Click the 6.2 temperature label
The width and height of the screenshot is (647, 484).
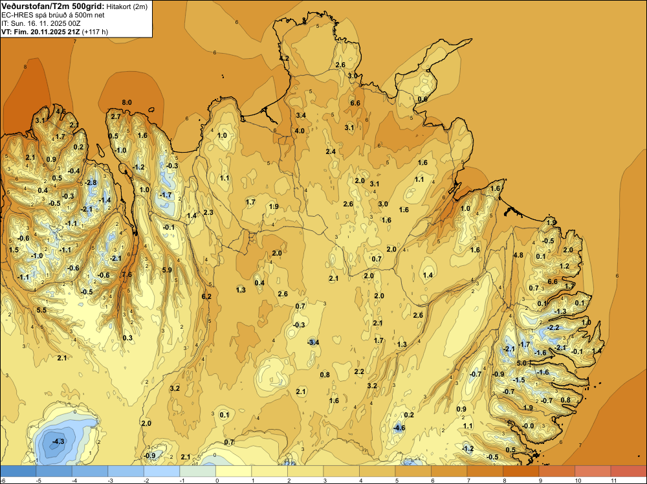(x=206, y=296)
